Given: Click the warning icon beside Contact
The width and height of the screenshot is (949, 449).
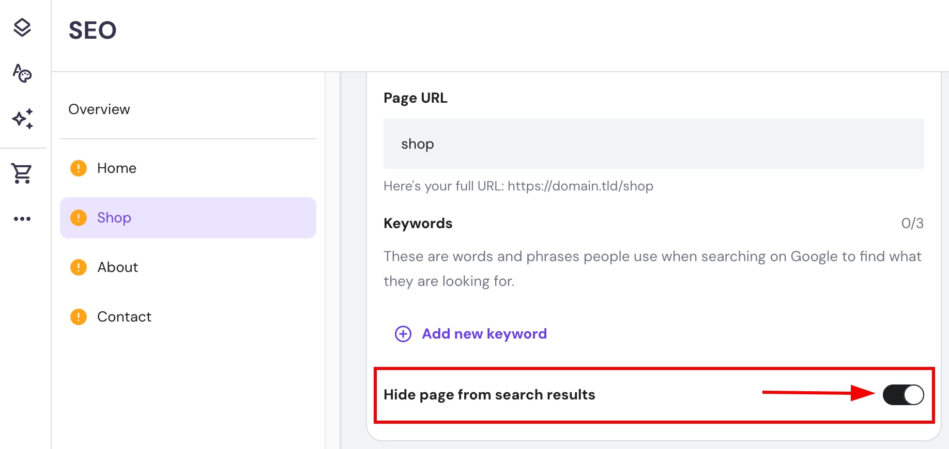Looking at the screenshot, I should pos(78,316).
